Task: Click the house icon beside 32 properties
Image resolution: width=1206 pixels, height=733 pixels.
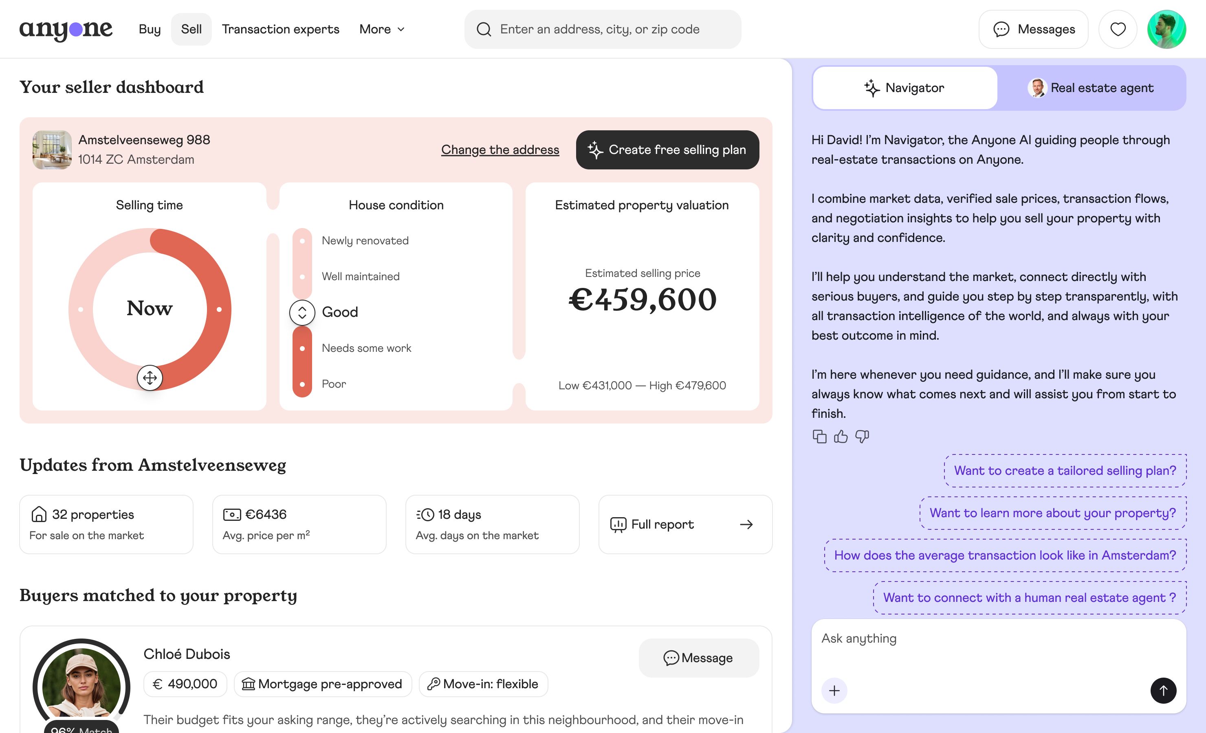Action: (39, 514)
